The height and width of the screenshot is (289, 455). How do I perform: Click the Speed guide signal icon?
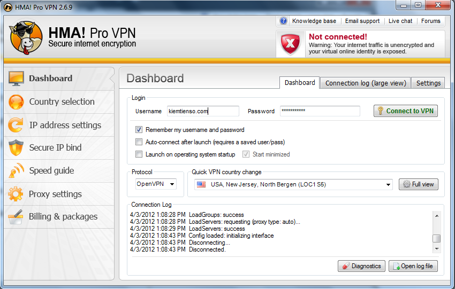tap(16, 171)
